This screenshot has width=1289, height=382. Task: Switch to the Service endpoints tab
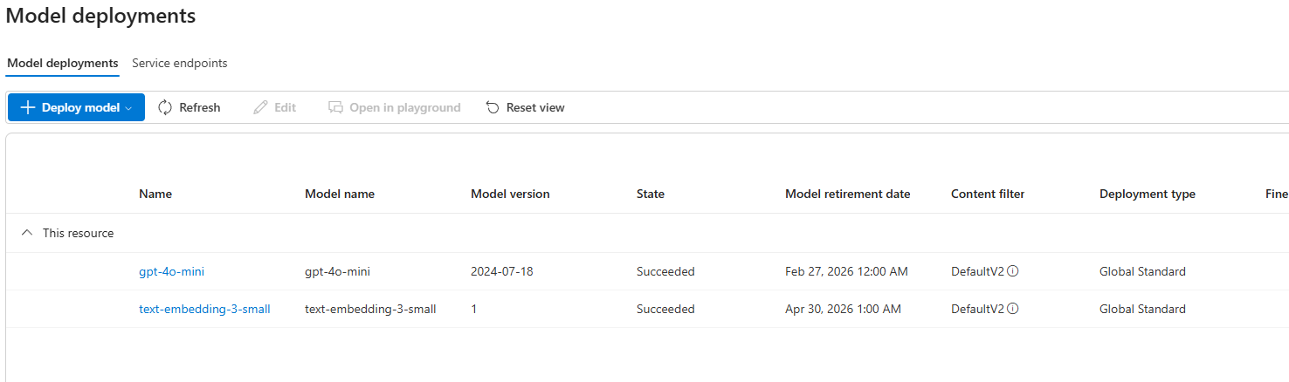[x=180, y=63]
